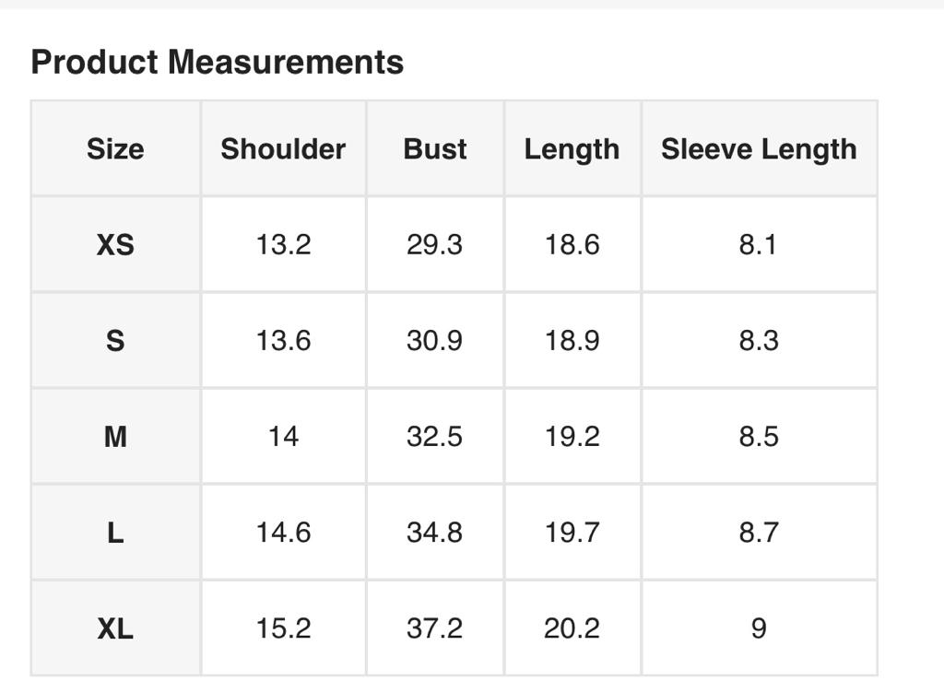Click the Bust column header

pyautogui.click(x=435, y=149)
